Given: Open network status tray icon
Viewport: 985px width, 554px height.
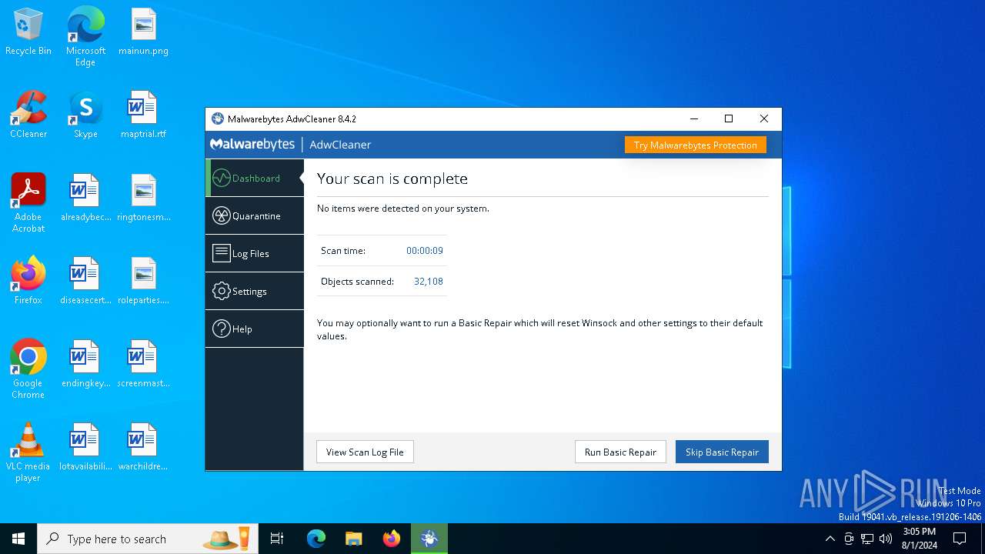Looking at the screenshot, I should point(867,539).
